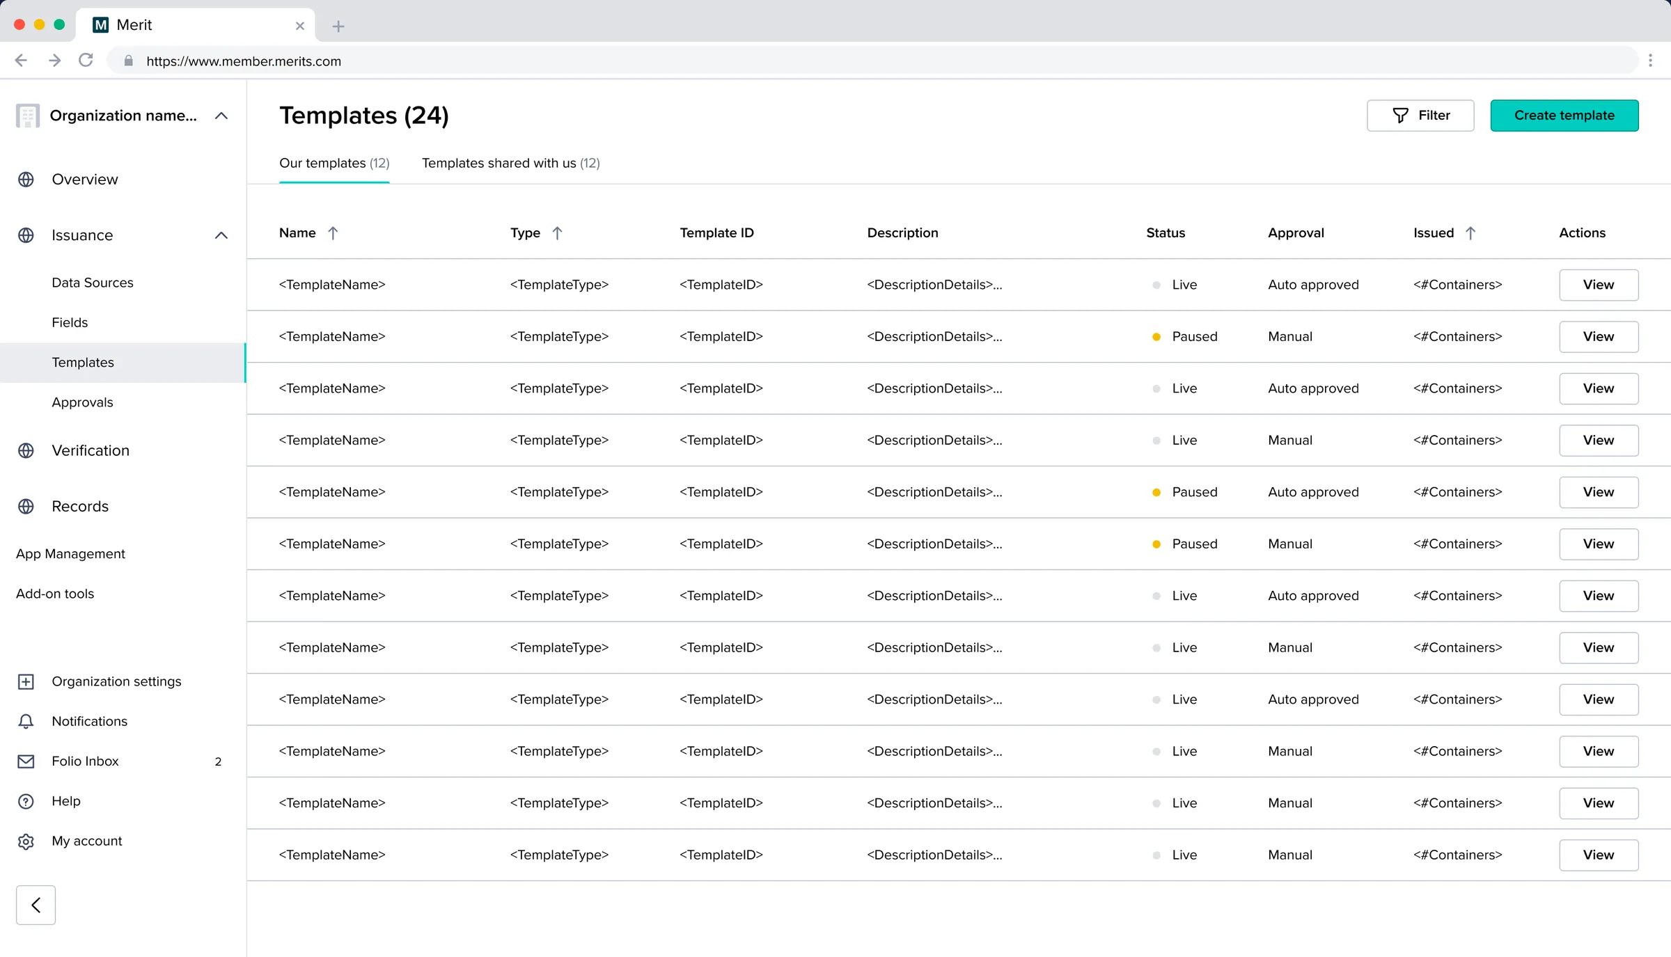Click the Folio Inbox envelope icon
This screenshot has height=957, width=1671.
[x=26, y=761]
